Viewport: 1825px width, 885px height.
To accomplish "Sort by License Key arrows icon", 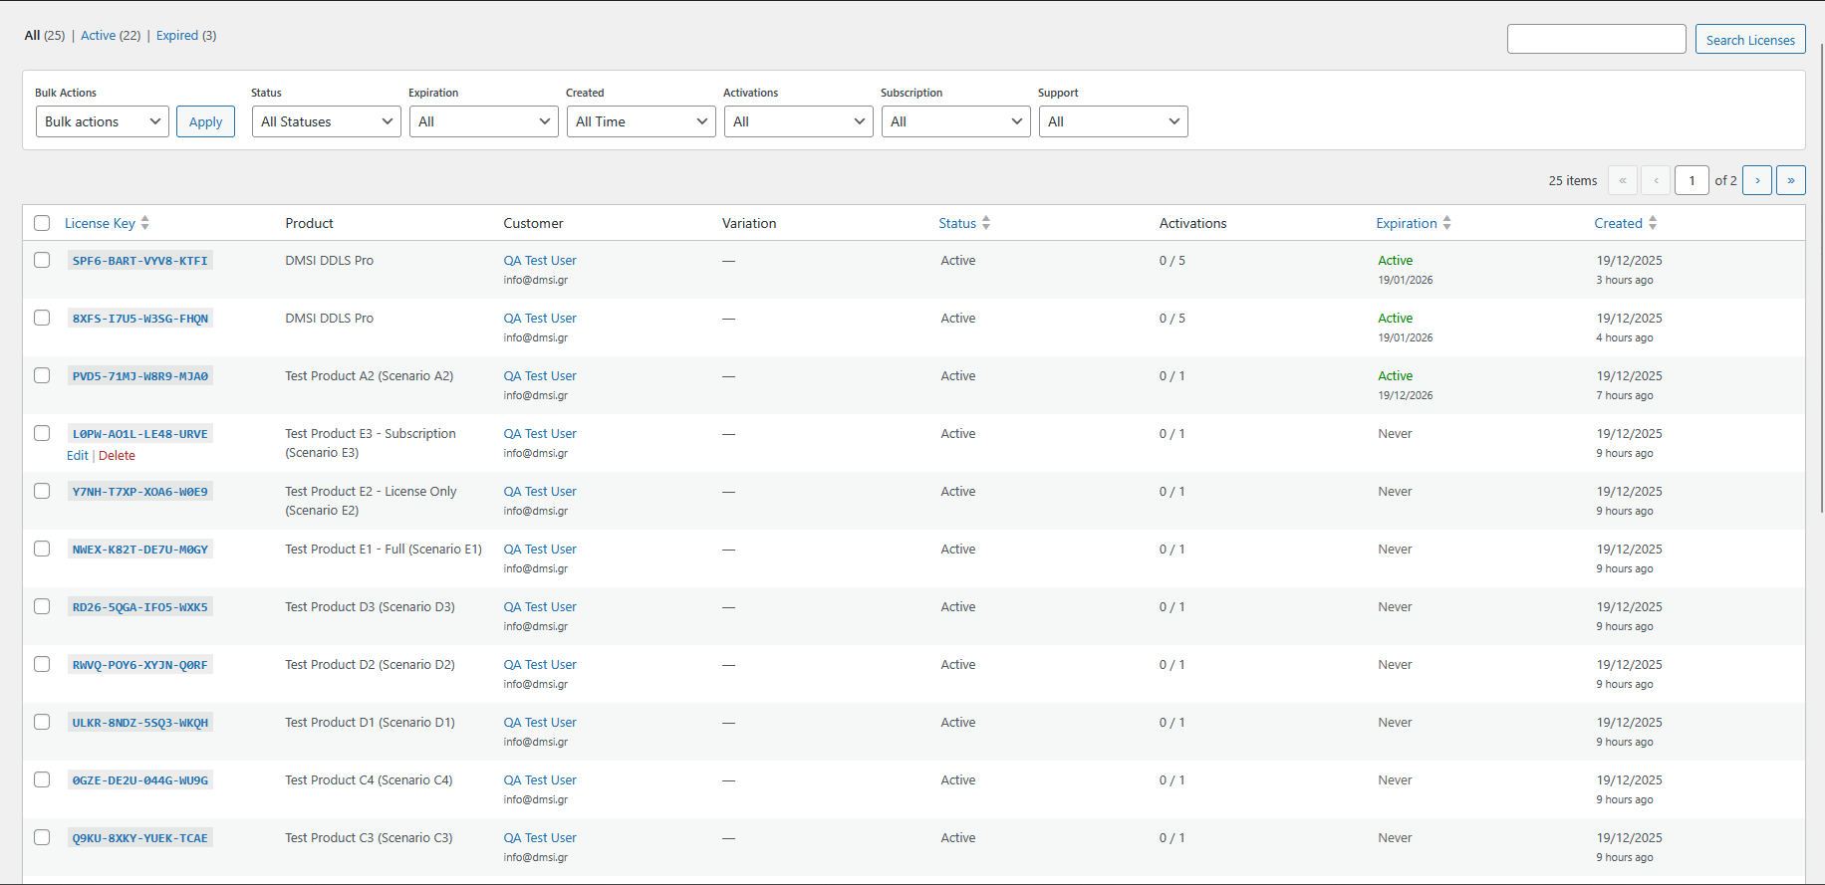I will [x=145, y=223].
